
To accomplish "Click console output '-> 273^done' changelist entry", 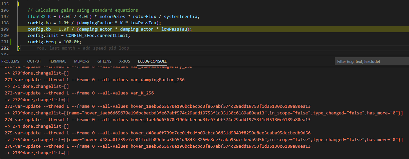I will click(204, 113).
